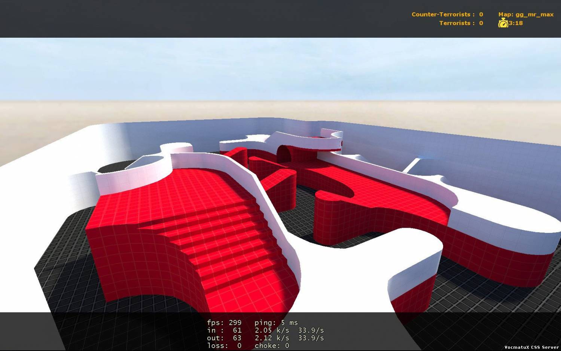
Task: Select the 'Map: gg_mr_max' label
Action: click(526, 15)
